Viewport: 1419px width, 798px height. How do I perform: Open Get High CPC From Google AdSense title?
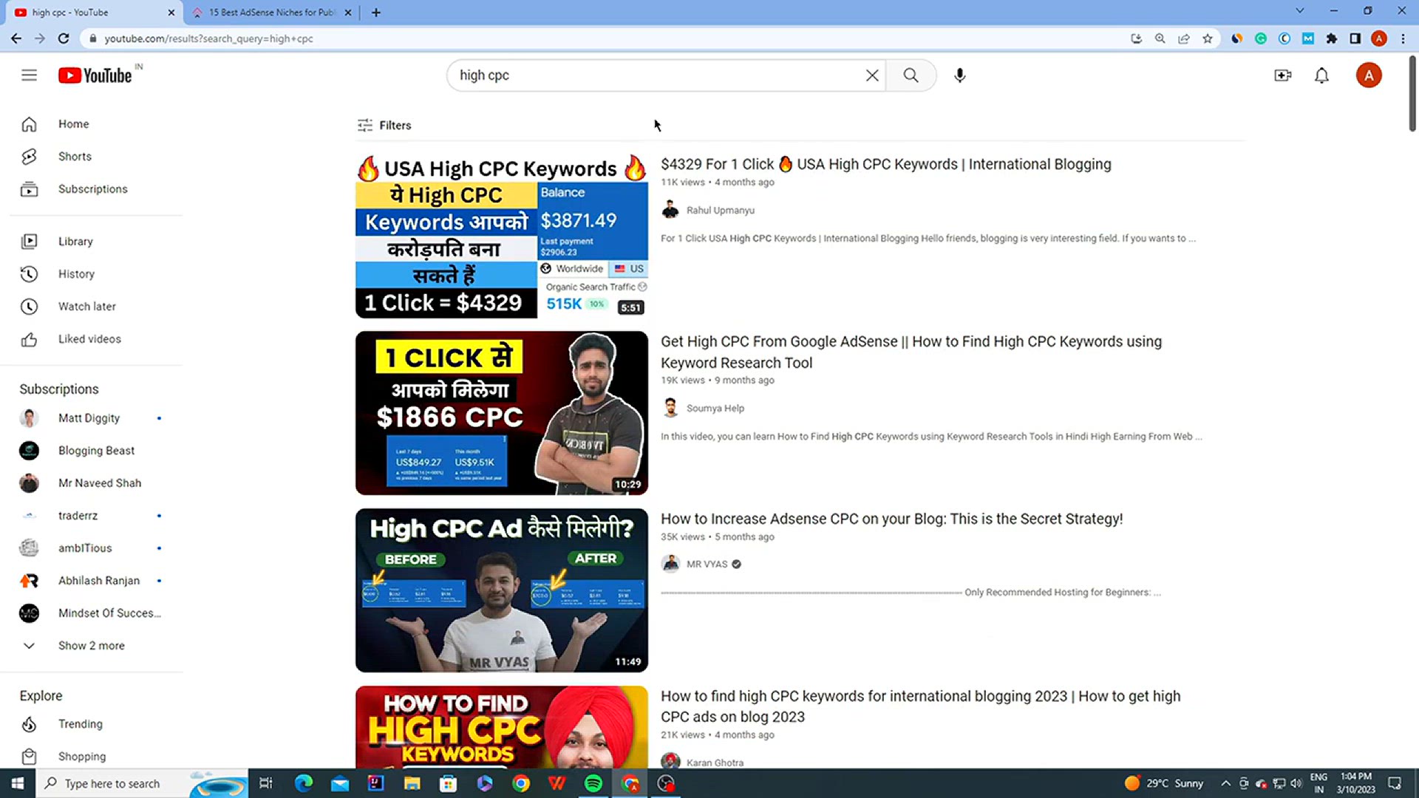911,352
